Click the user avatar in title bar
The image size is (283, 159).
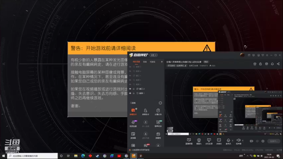point(242,55)
